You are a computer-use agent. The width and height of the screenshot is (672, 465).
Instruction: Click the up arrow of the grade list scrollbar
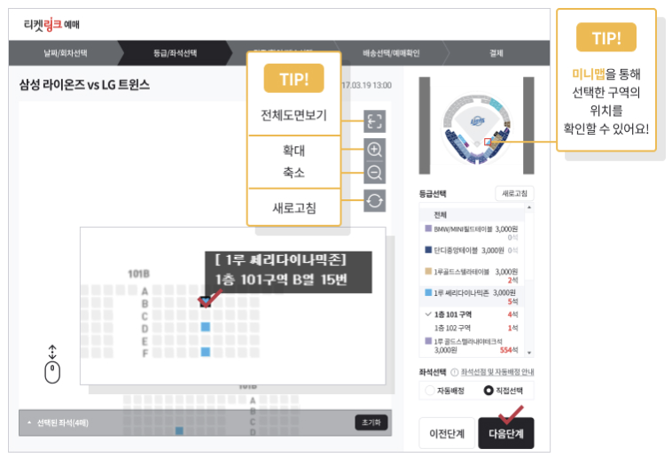(529, 207)
